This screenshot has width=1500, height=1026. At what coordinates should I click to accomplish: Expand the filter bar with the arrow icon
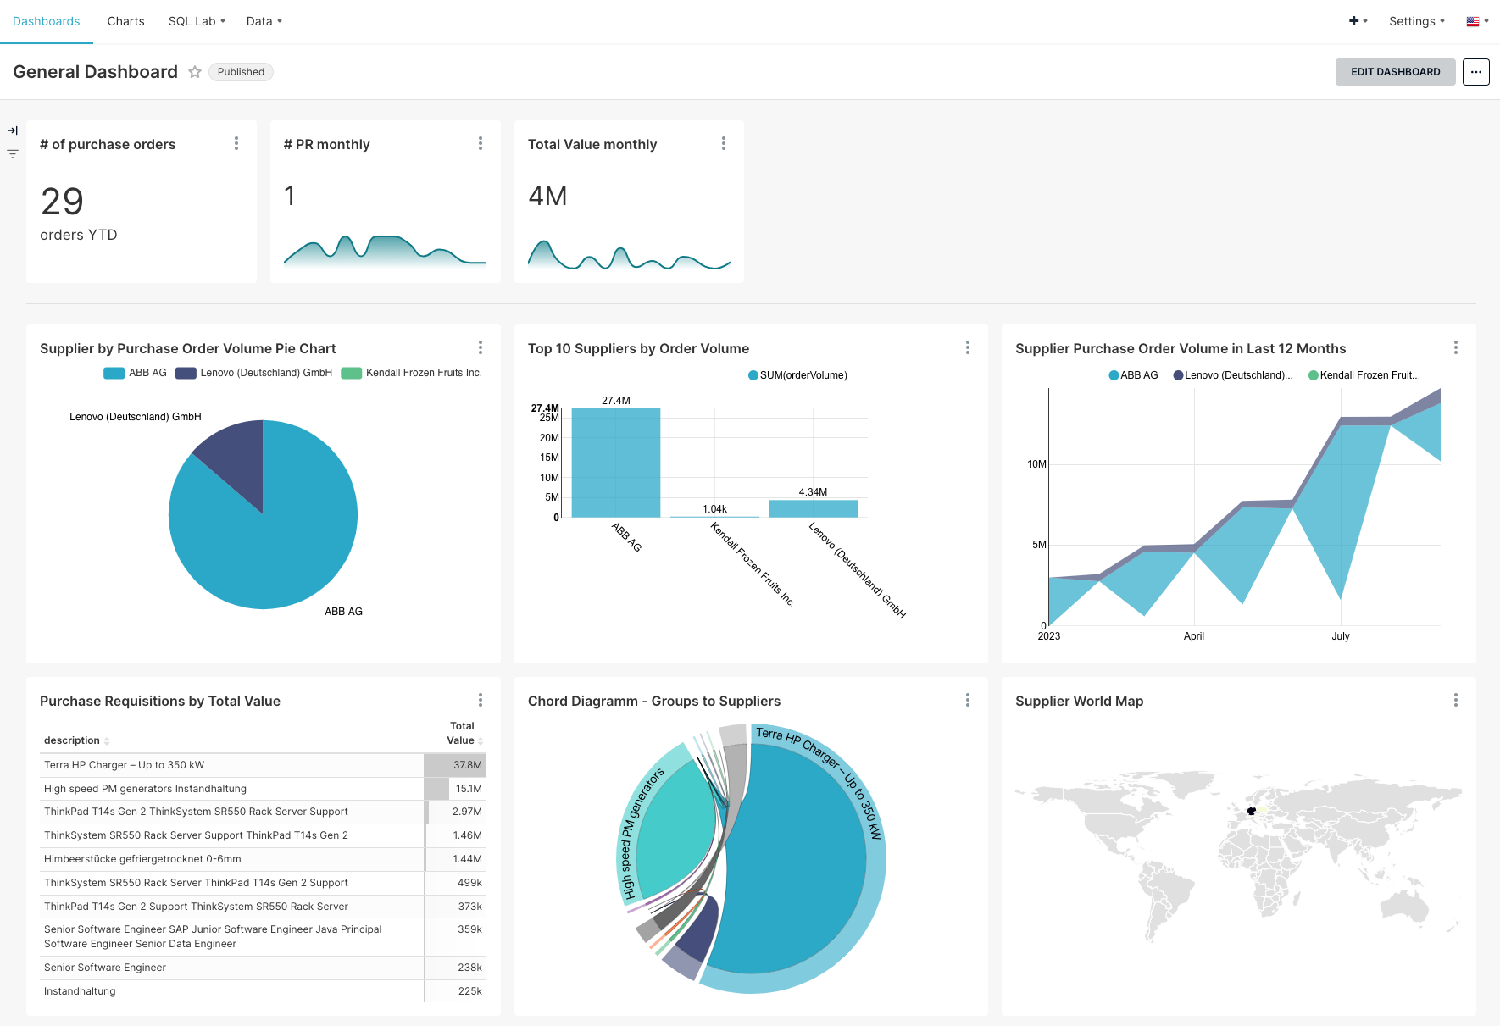click(x=13, y=130)
